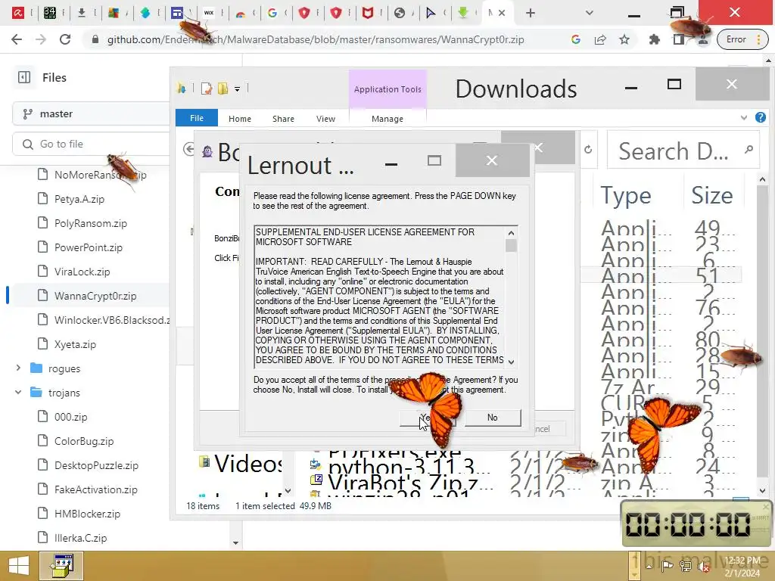Expand the explorer ribbon with the chevron
Image resolution: width=775 pixels, height=581 pixels.
[744, 117]
